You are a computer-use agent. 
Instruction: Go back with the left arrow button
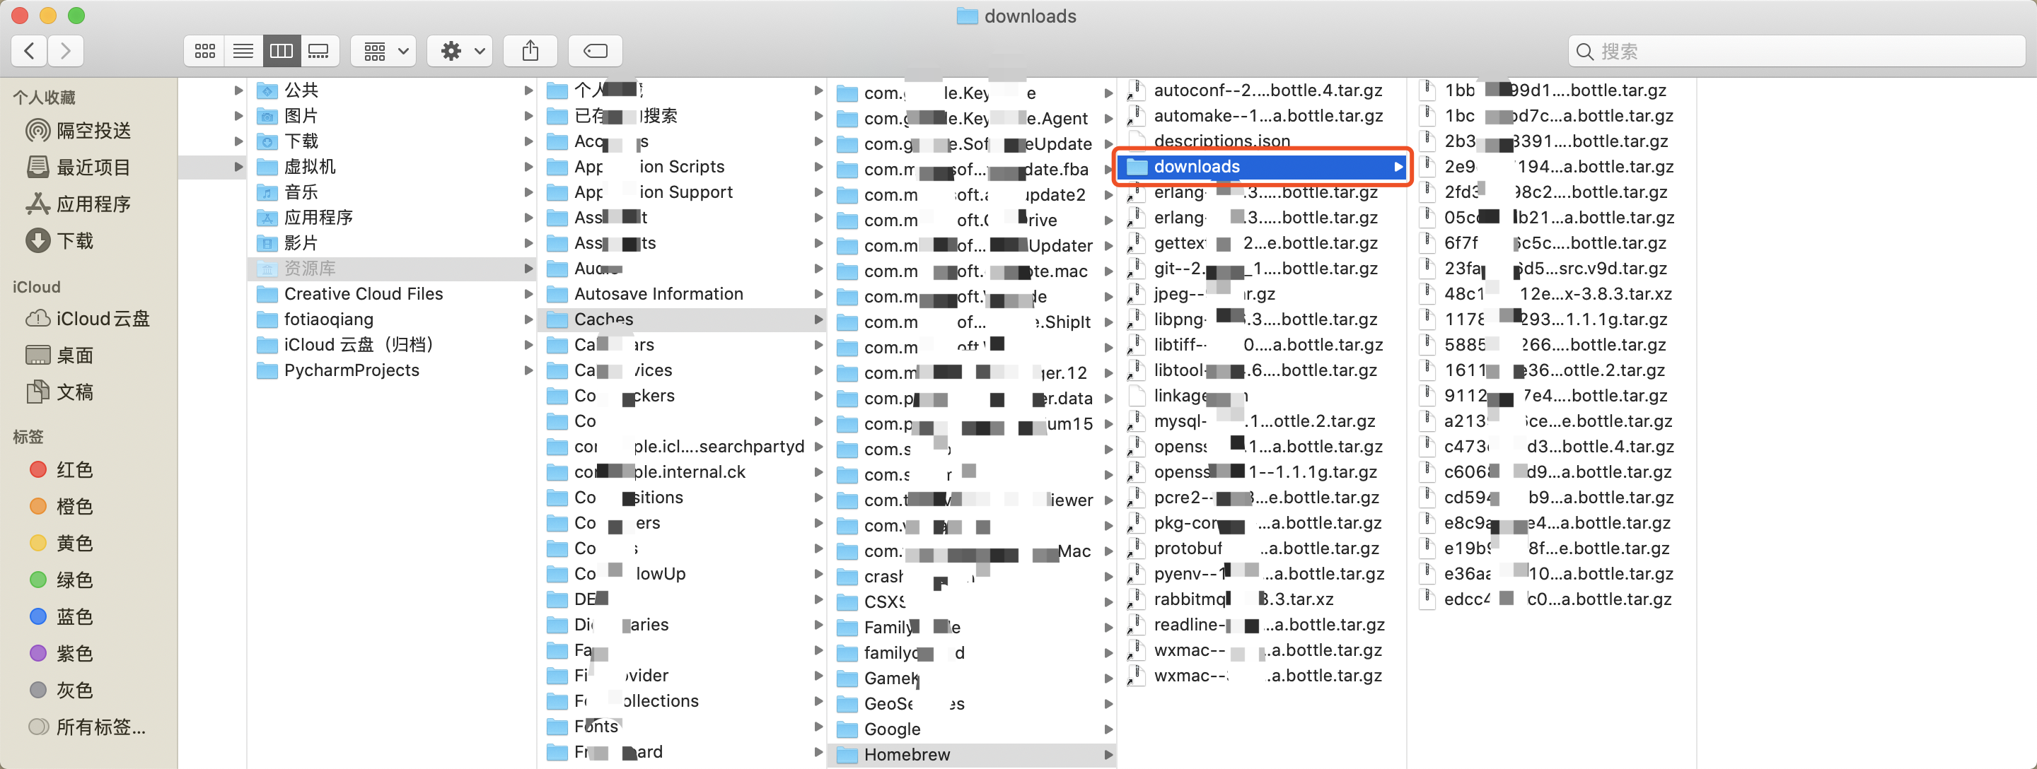29,52
